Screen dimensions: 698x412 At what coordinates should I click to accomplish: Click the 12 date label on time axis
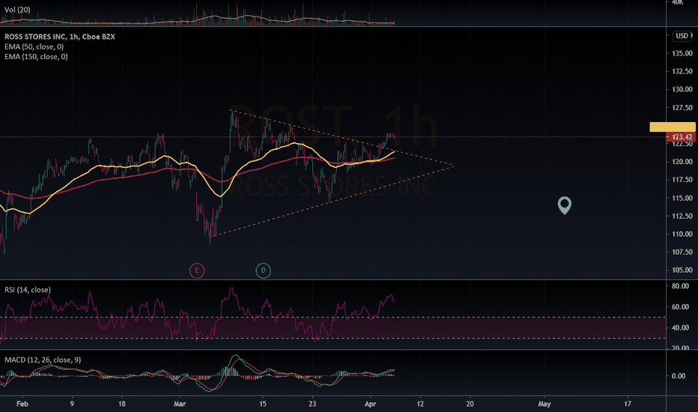click(420, 404)
